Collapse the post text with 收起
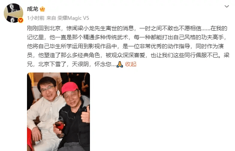This screenshot has height=151, width=235. (x=131, y=64)
